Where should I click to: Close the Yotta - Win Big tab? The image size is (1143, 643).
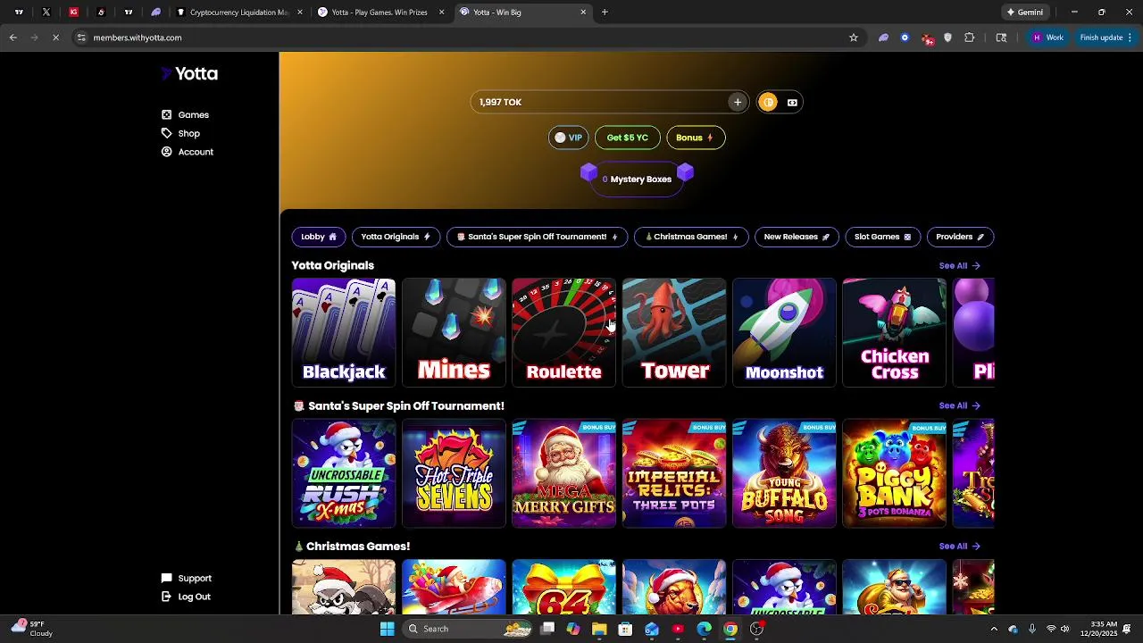[x=584, y=13]
